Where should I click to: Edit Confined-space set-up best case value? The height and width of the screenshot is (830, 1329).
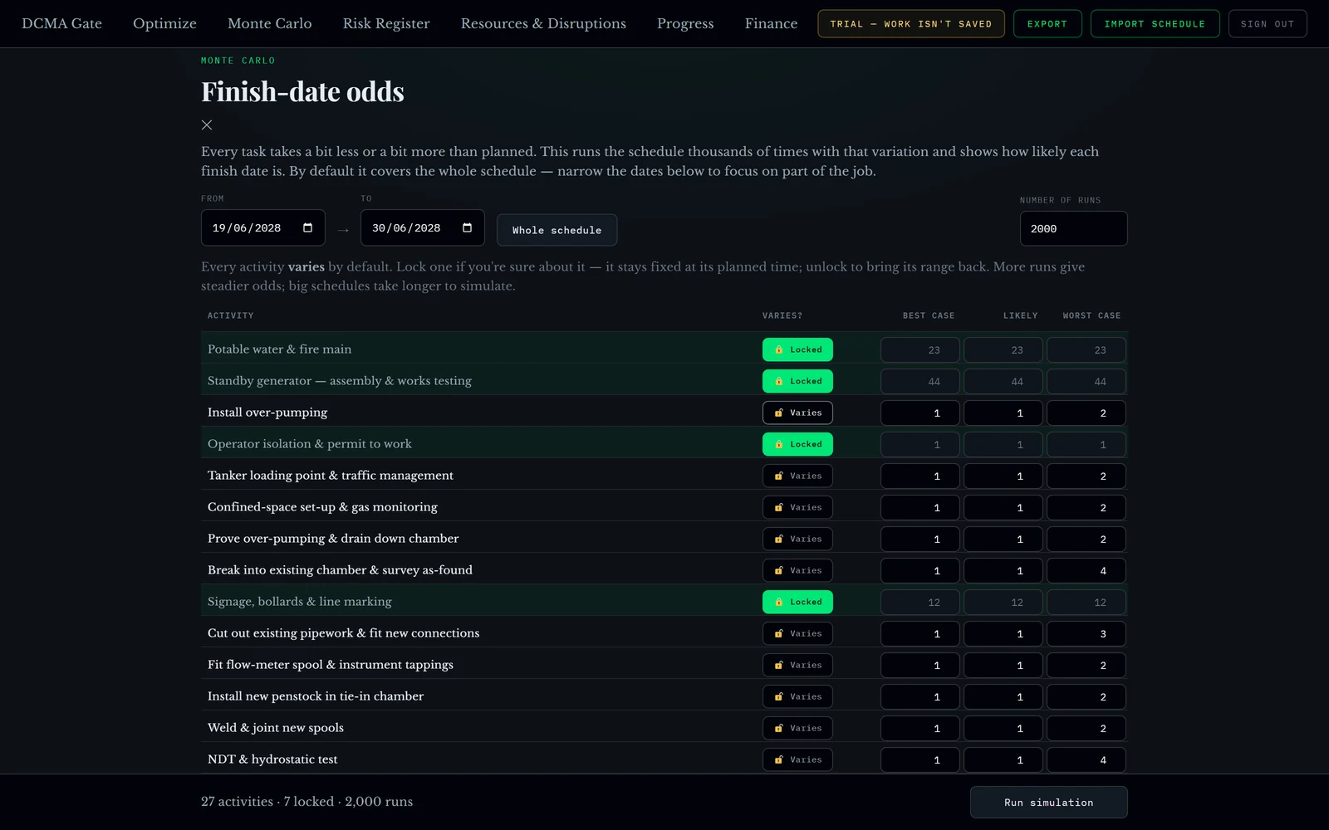tap(920, 508)
